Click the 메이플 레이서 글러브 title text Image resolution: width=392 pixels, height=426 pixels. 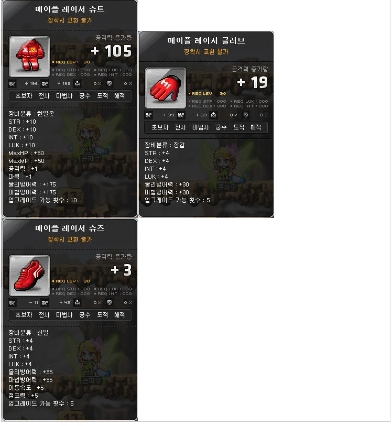206,41
